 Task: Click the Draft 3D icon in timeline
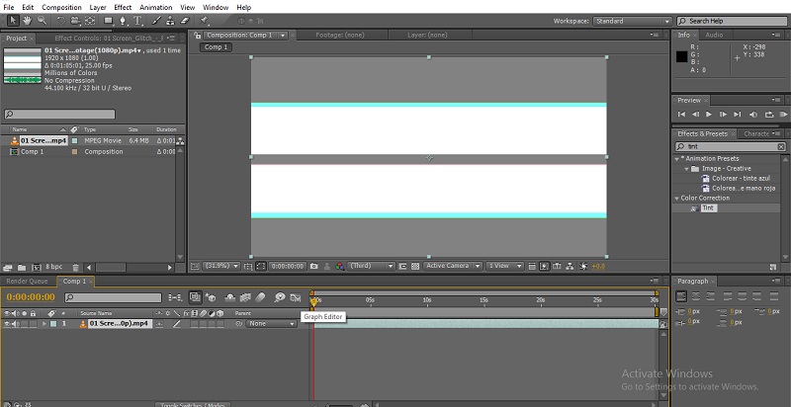(x=211, y=297)
